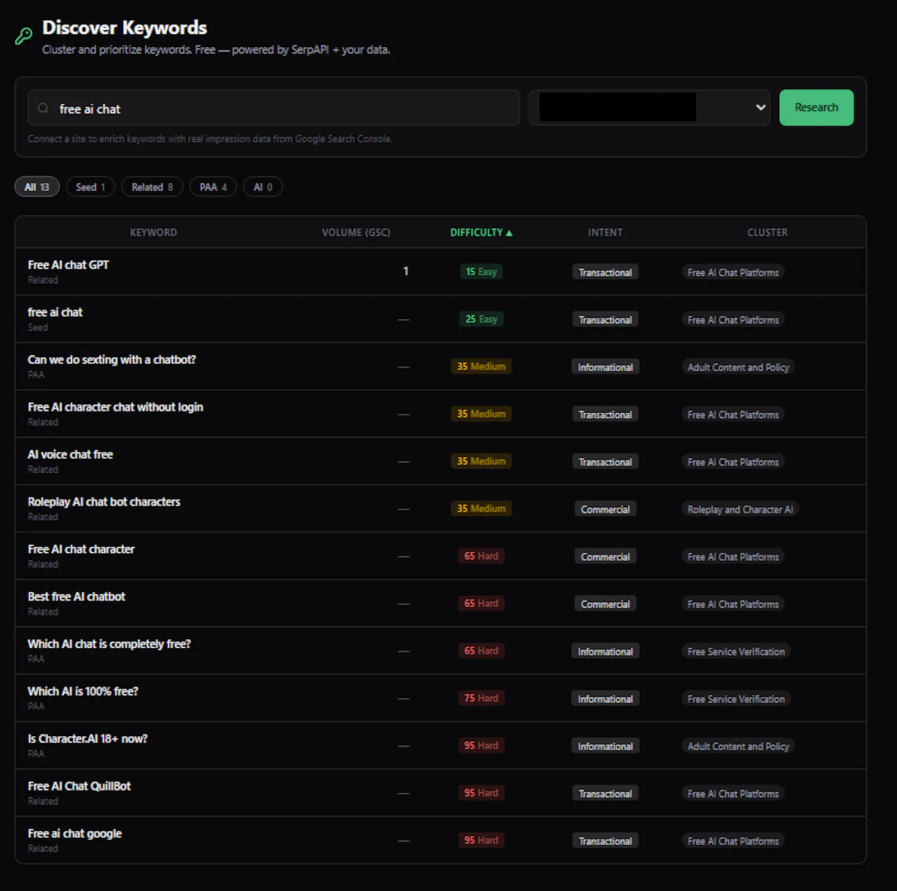Switch to the AI 0 filter

click(262, 187)
